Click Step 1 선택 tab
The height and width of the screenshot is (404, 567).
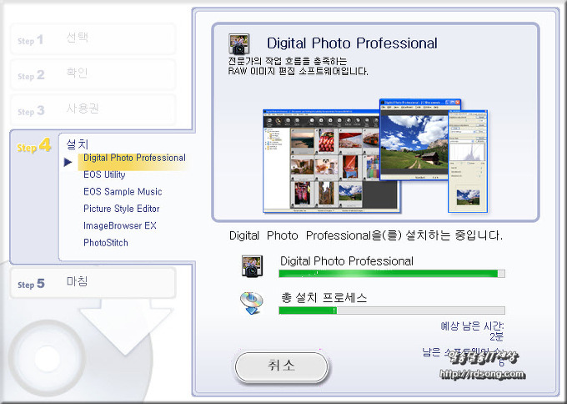[93, 39]
